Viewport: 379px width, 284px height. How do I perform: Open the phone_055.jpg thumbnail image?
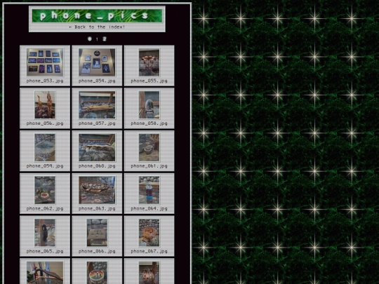click(x=149, y=62)
